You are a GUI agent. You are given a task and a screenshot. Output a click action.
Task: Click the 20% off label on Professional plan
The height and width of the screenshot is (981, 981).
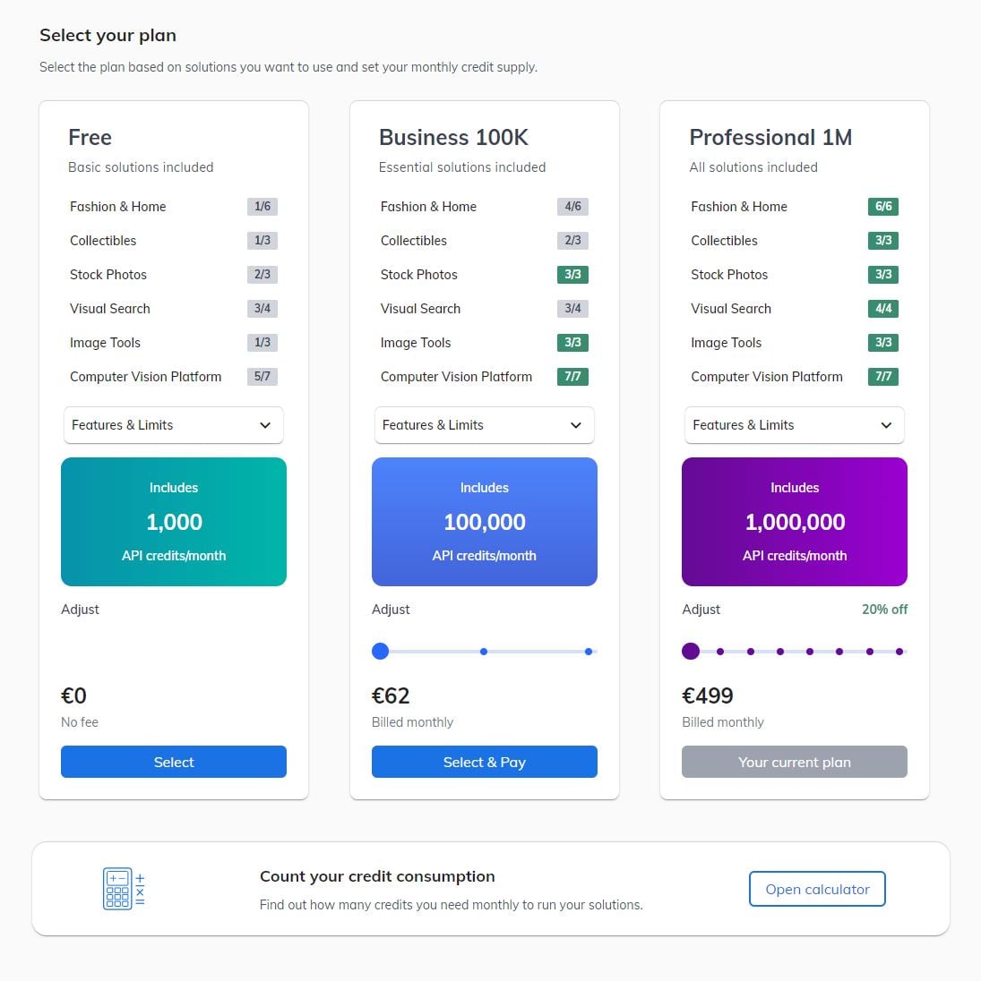884,610
